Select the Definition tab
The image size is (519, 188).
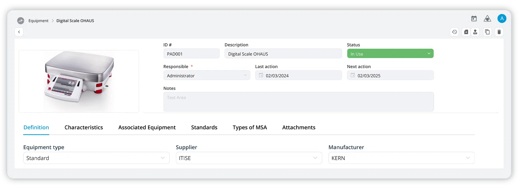[36, 128]
